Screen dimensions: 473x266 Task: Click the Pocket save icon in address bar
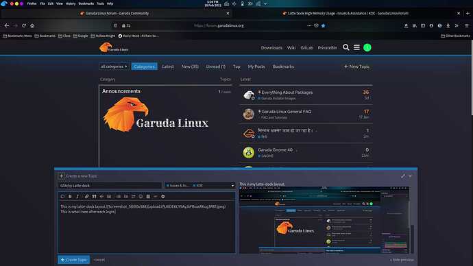point(316,25)
